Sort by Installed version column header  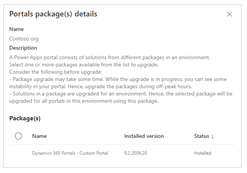[144, 136]
